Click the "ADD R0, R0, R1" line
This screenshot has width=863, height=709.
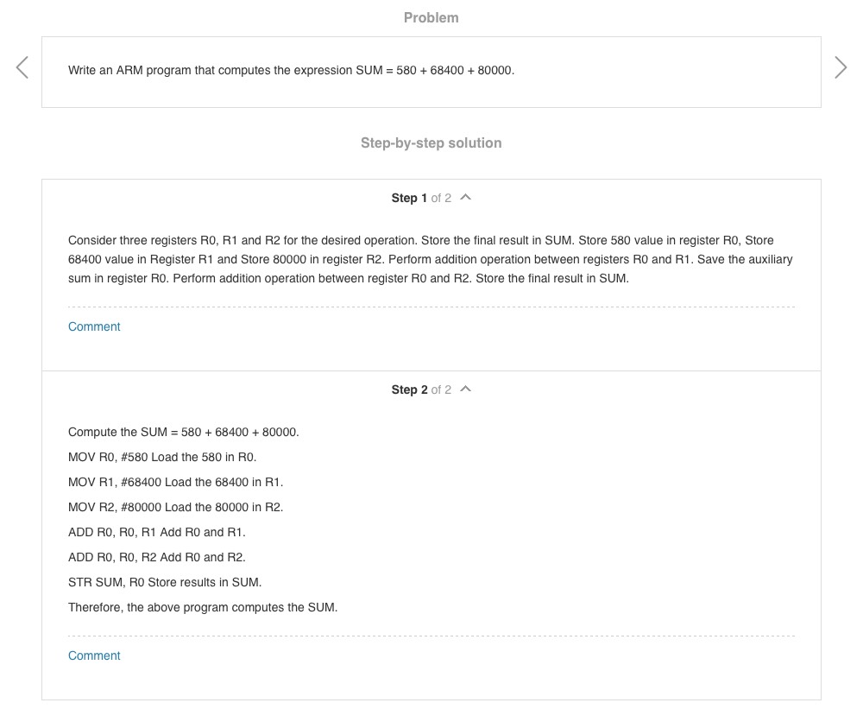click(x=157, y=532)
